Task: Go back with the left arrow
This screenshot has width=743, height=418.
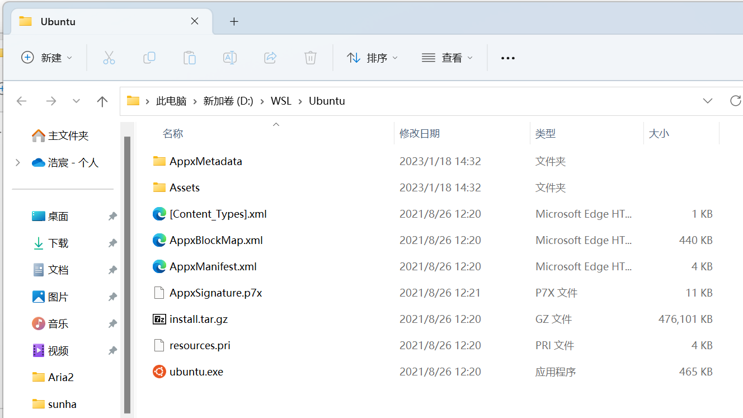Action: (22, 101)
